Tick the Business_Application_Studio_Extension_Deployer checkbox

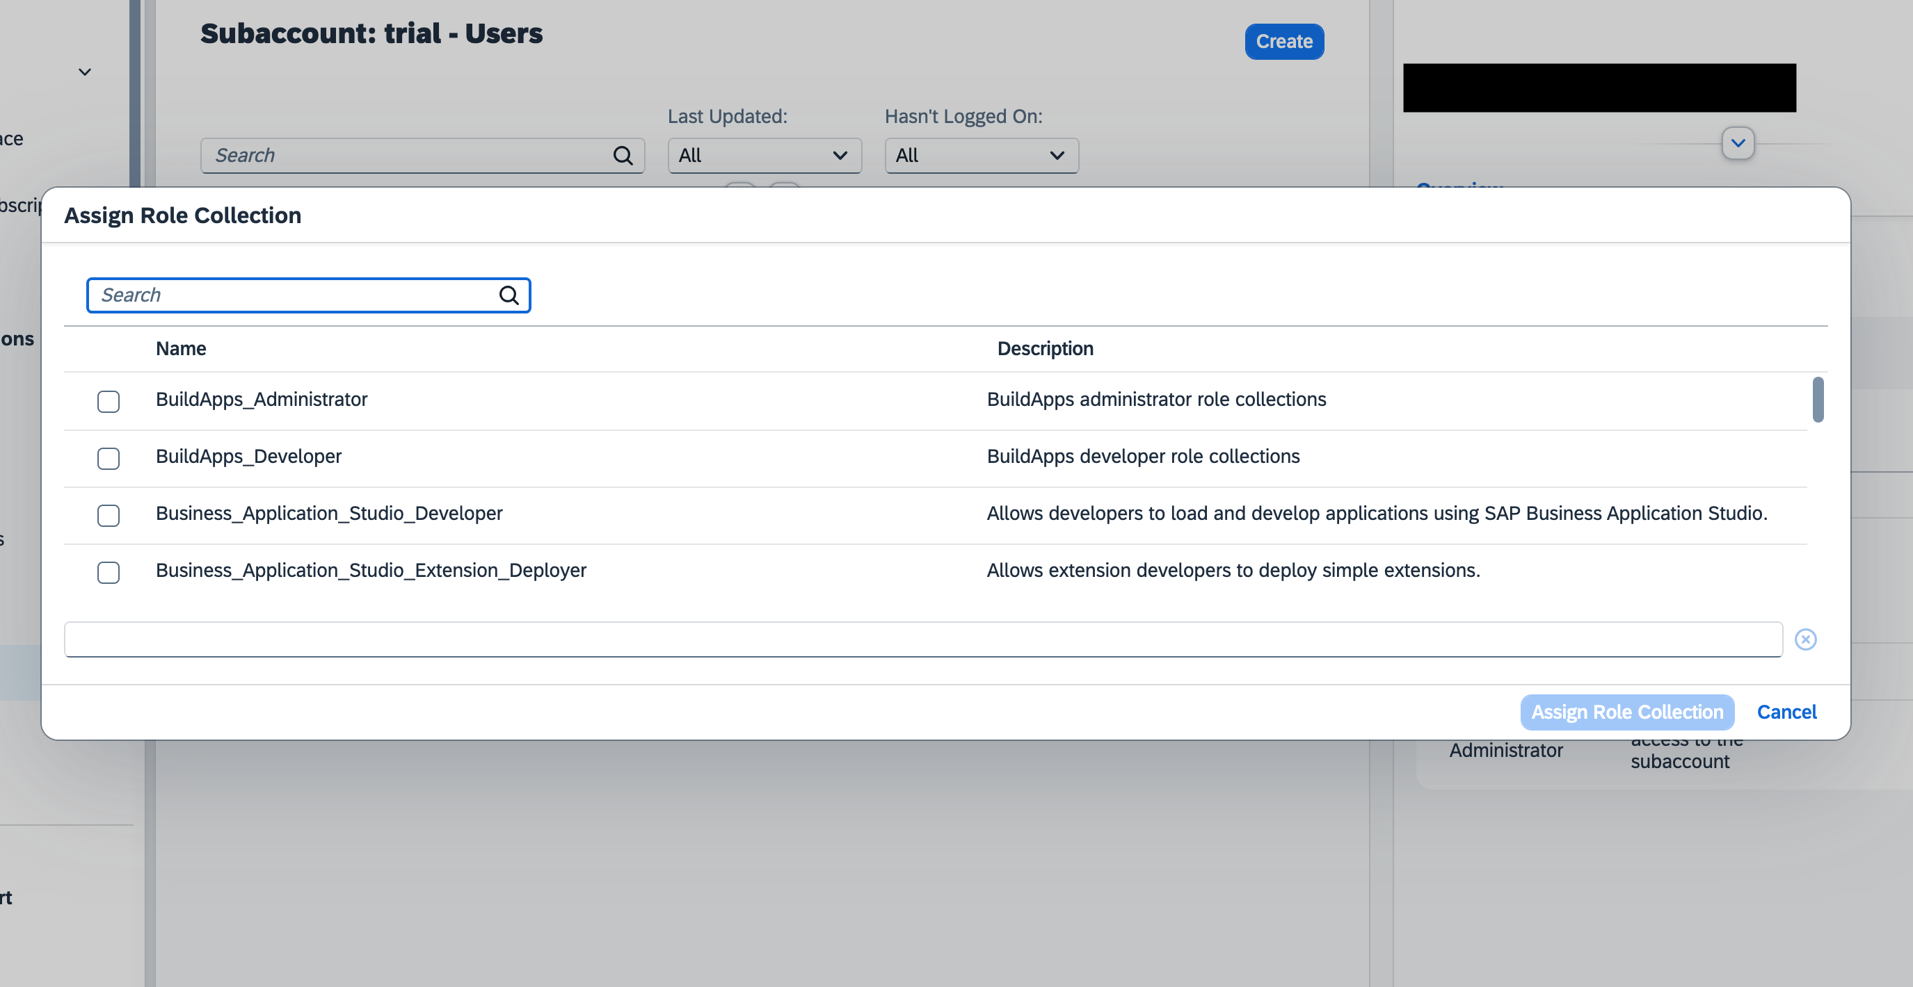coord(109,572)
